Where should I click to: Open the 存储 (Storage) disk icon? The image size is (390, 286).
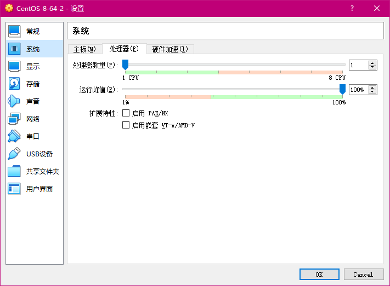(x=14, y=84)
